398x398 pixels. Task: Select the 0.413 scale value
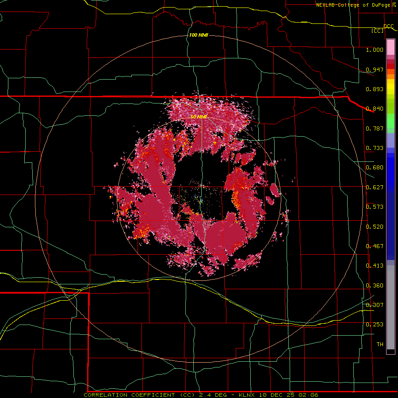coord(375,266)
